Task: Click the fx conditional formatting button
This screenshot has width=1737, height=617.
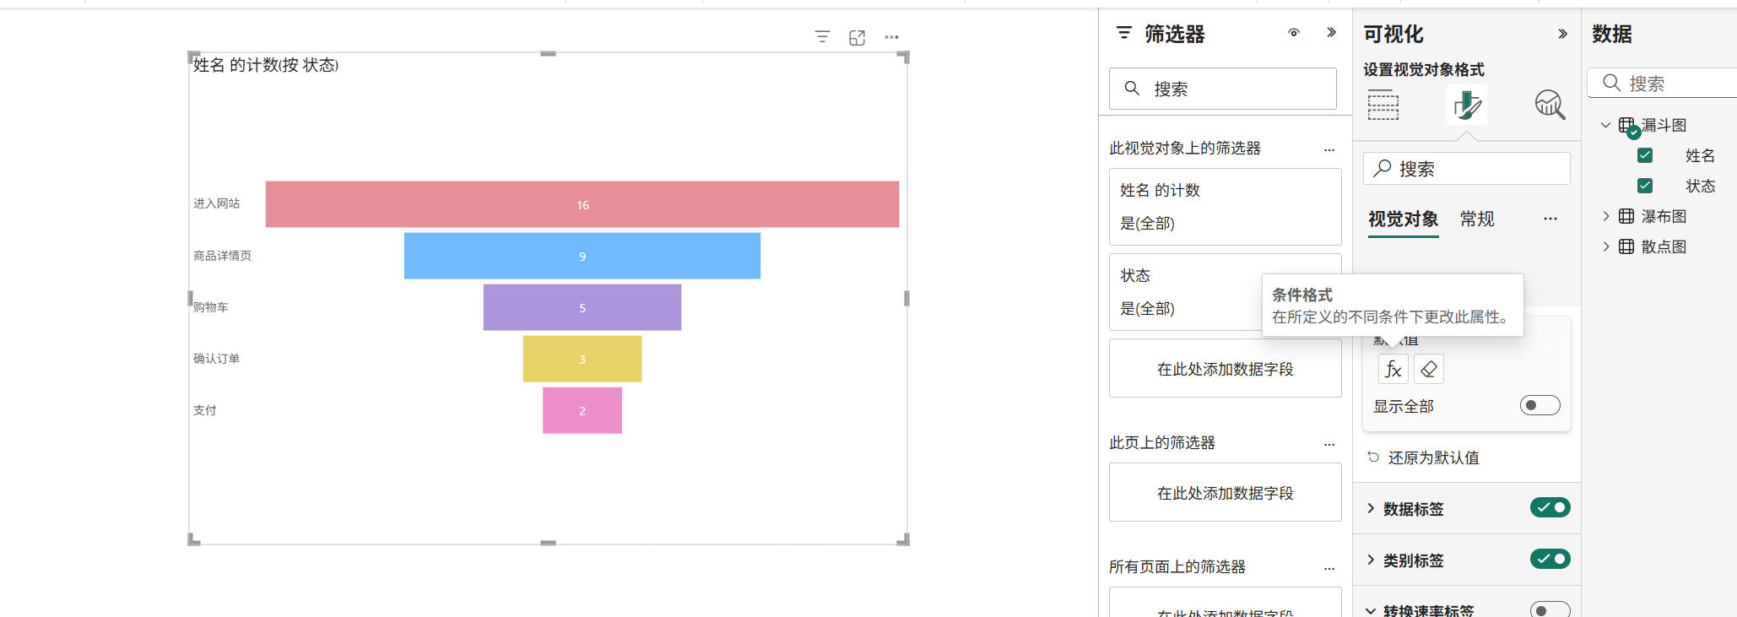Action: coord(1393,369)
